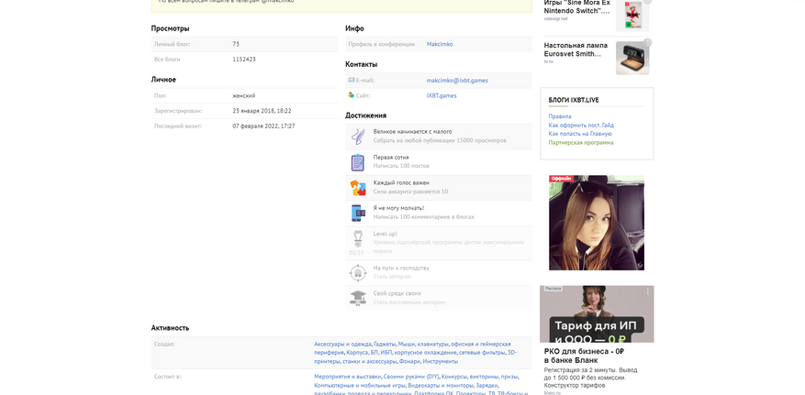Click the Активность section heading
The width and height of the screenshot is (805, 395).
tap(170, 328)
